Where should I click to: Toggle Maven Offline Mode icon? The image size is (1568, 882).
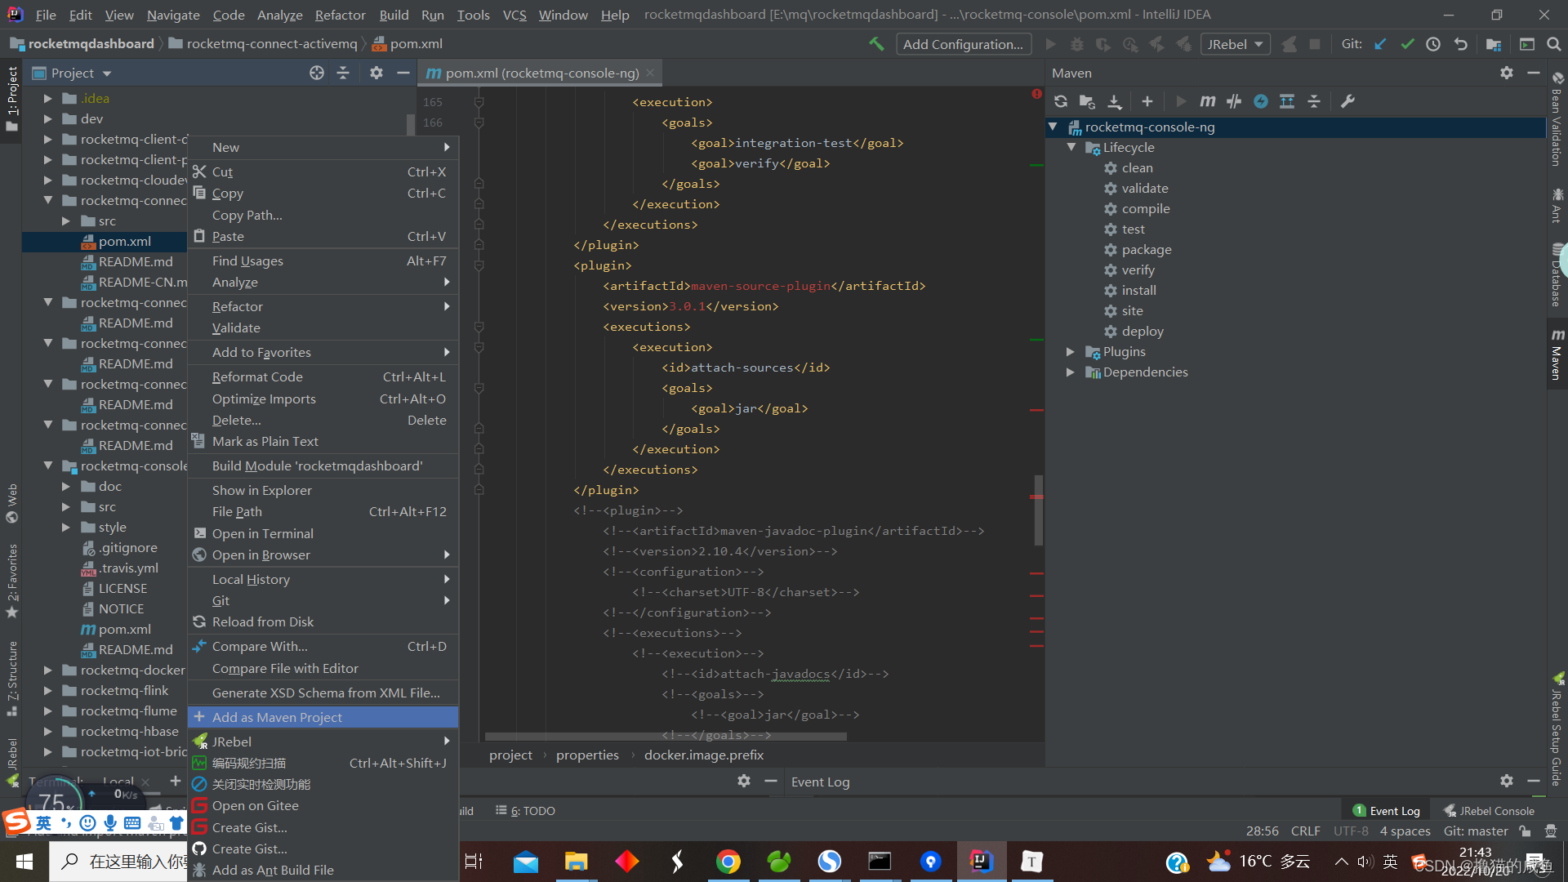[x=1234, y=101]
